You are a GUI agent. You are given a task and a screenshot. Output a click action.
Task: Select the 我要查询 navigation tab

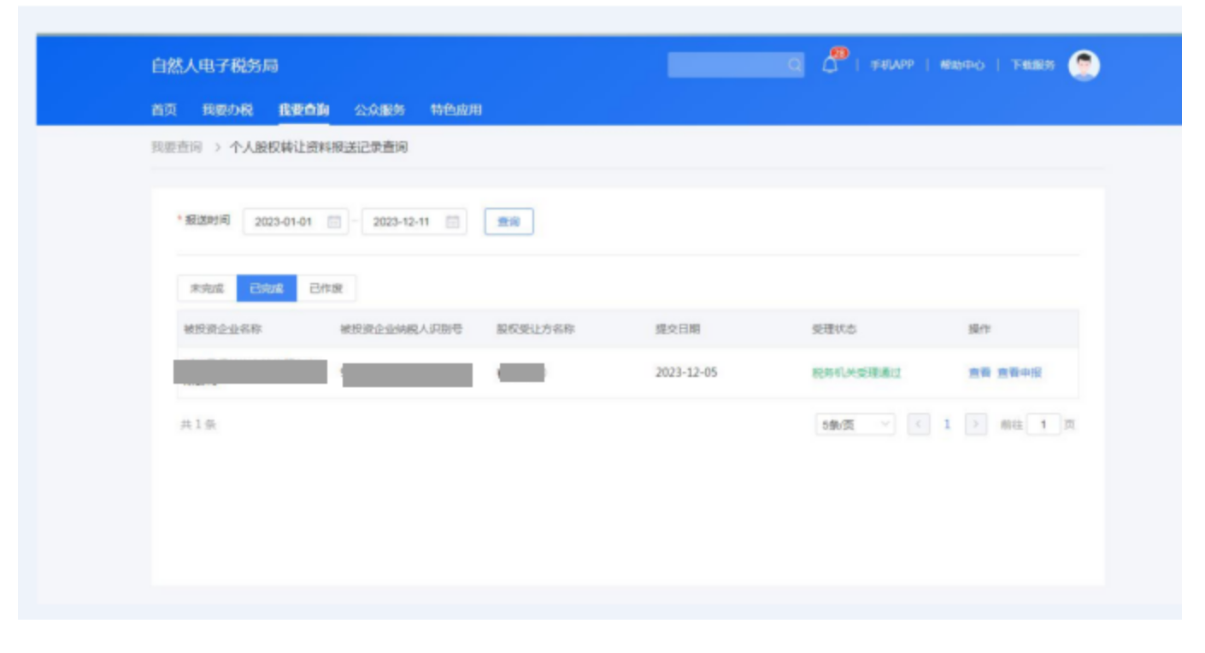pos(303,110)
